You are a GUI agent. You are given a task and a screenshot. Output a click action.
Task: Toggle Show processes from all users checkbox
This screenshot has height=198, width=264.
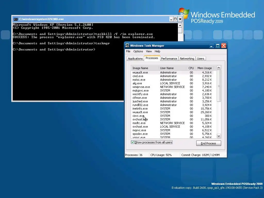click(133, 142)
